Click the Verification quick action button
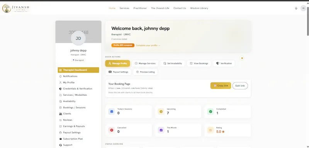 pos(224,63)
